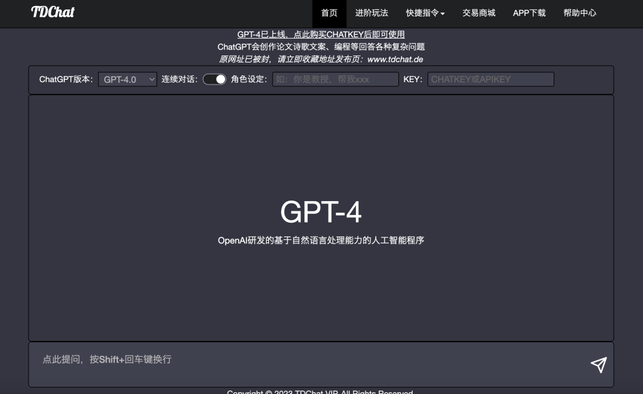Open the APP下载 page

coord(529,13)
